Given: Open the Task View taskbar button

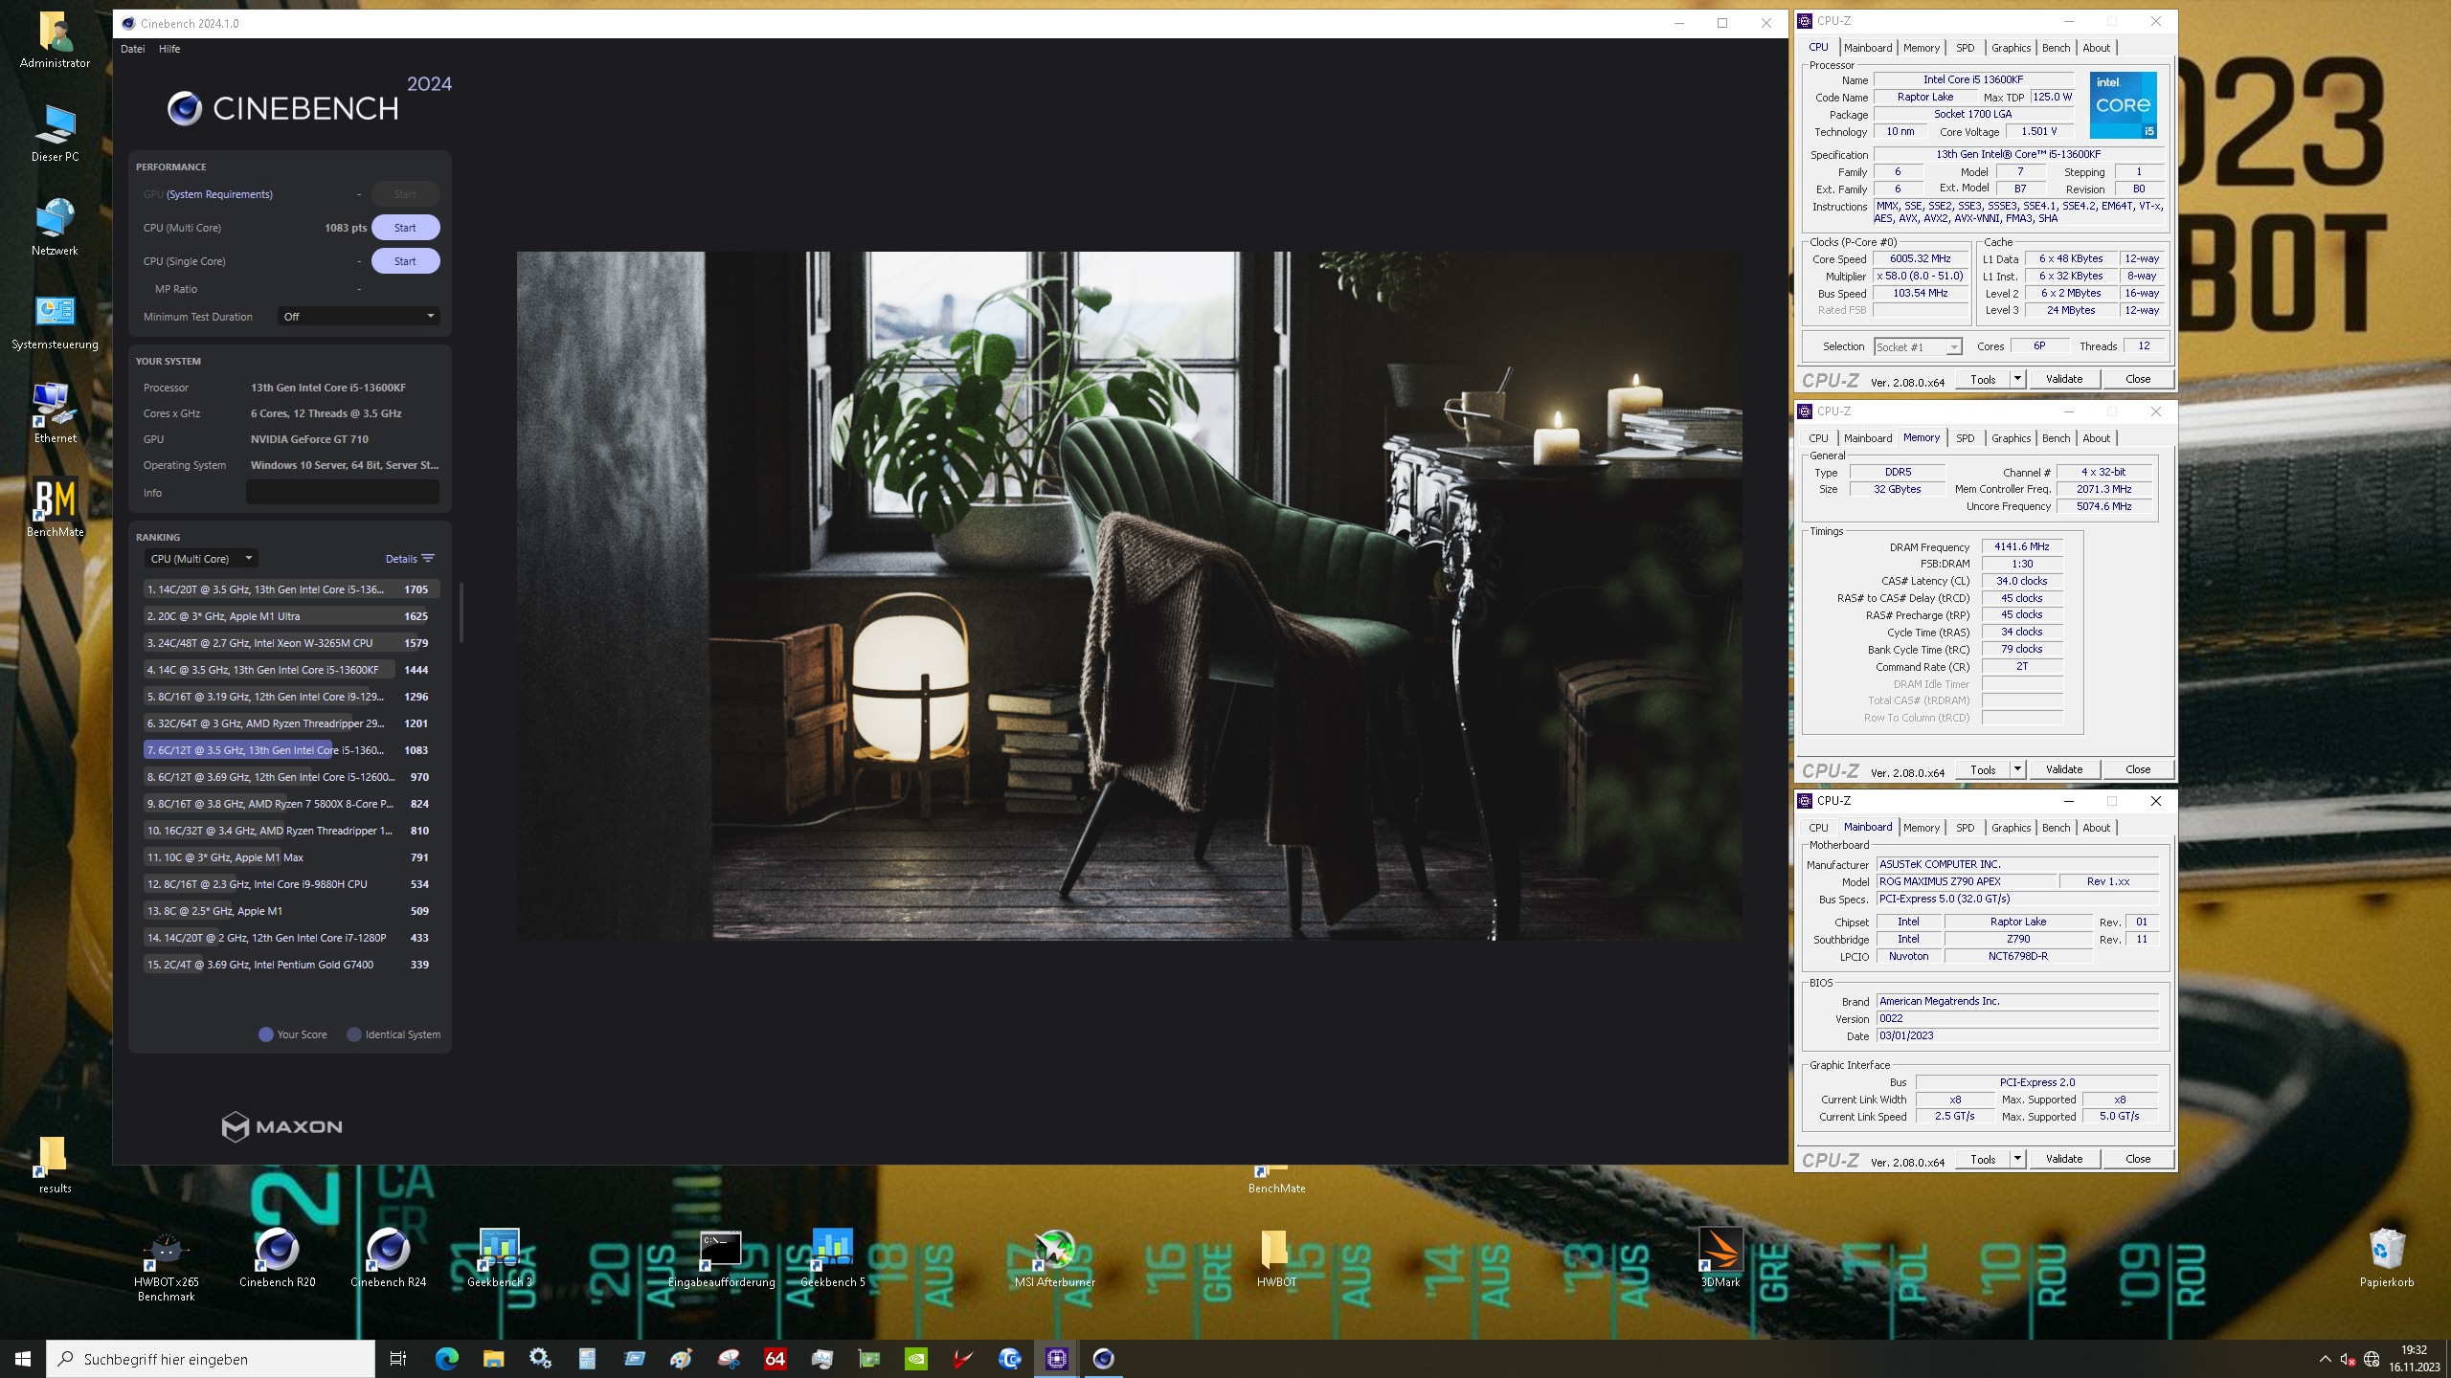Looking at the screenshot, I should [398, 1358].
